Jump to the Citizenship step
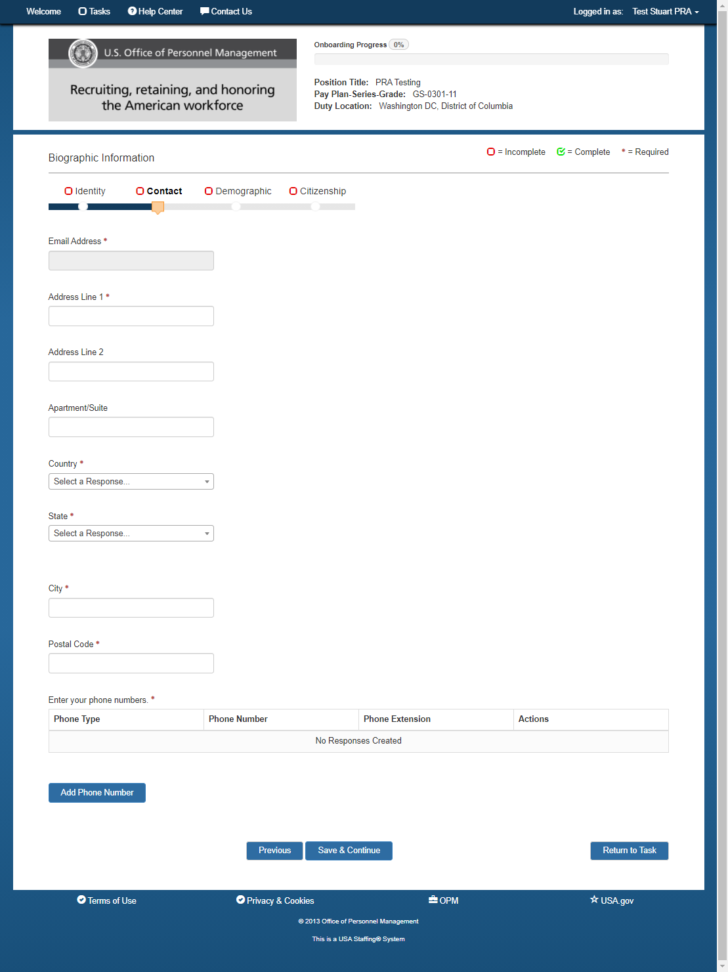 tap(323, 191)
